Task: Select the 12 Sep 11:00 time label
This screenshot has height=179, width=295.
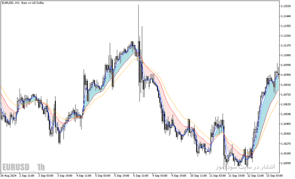Action: coord(256,176)
